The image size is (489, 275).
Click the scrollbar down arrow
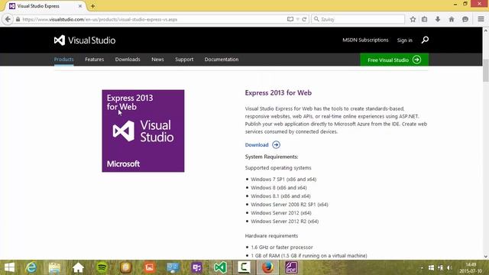tap(486, 257)
